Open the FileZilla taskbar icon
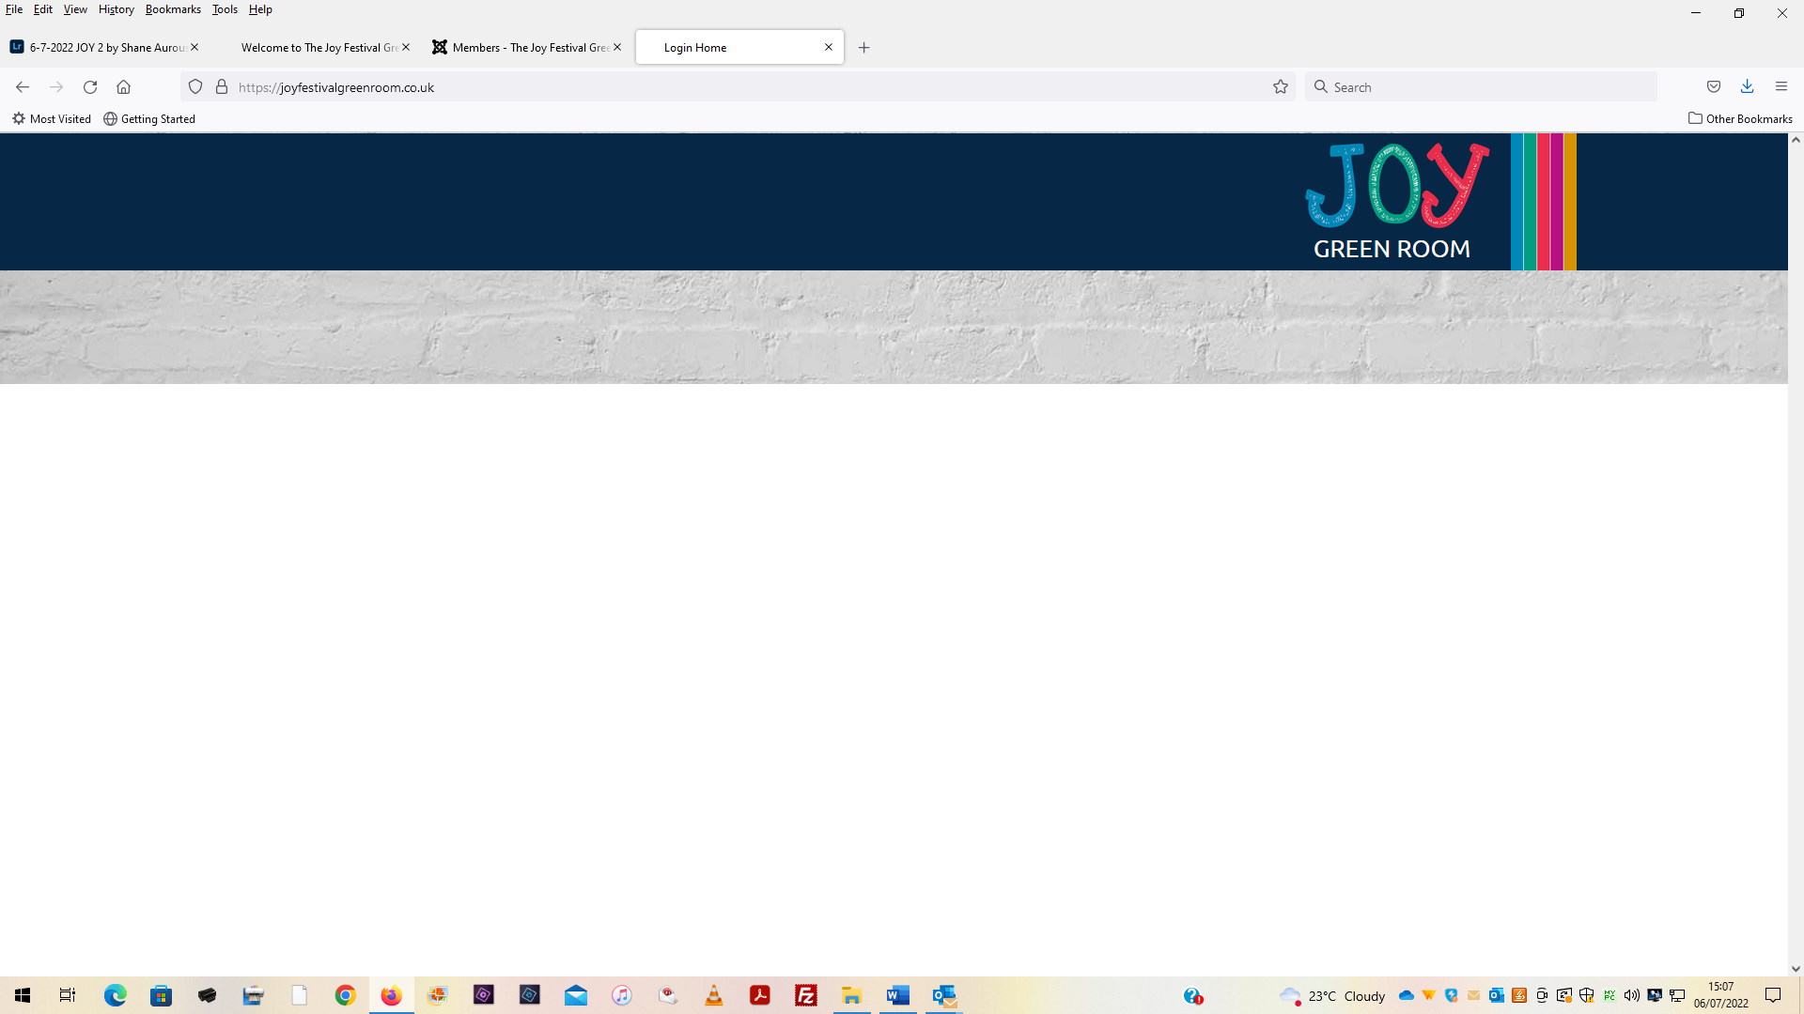Viewport: 1804px width, 1014px height. pyautogui.click(x=806, y=995)
